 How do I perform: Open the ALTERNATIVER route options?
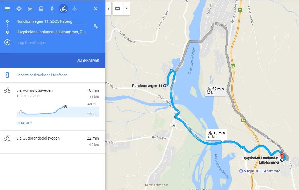coord(88,60)
